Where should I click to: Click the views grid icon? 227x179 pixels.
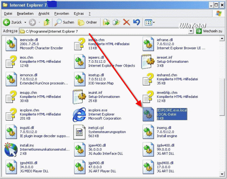pyautogui.click(x=148, y=22)
